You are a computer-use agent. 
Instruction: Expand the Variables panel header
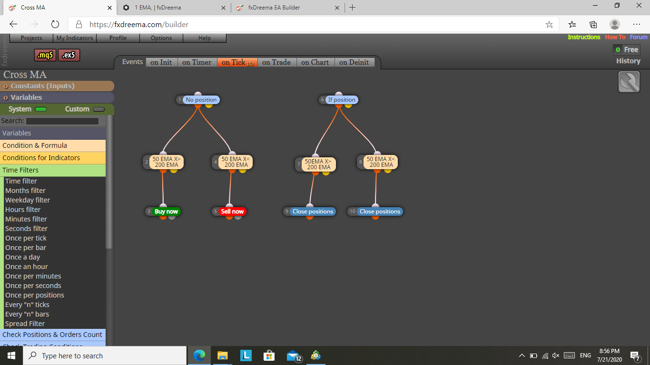(x=57, y=97)
